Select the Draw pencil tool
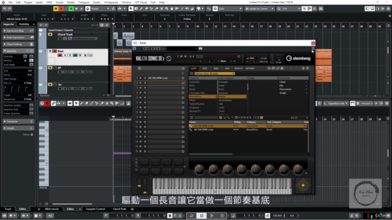The width and height of the screenshot is (392, 220). (x=141, y=9)
